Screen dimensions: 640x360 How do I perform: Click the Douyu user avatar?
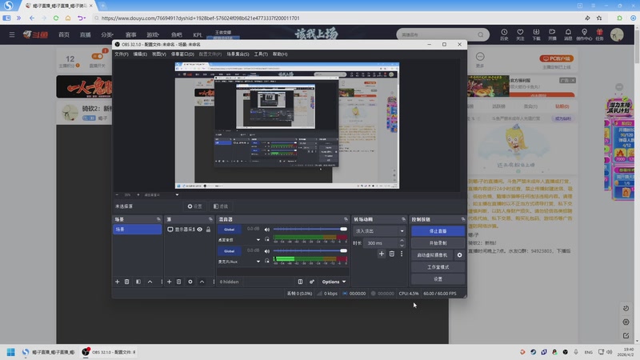point(617,34)
